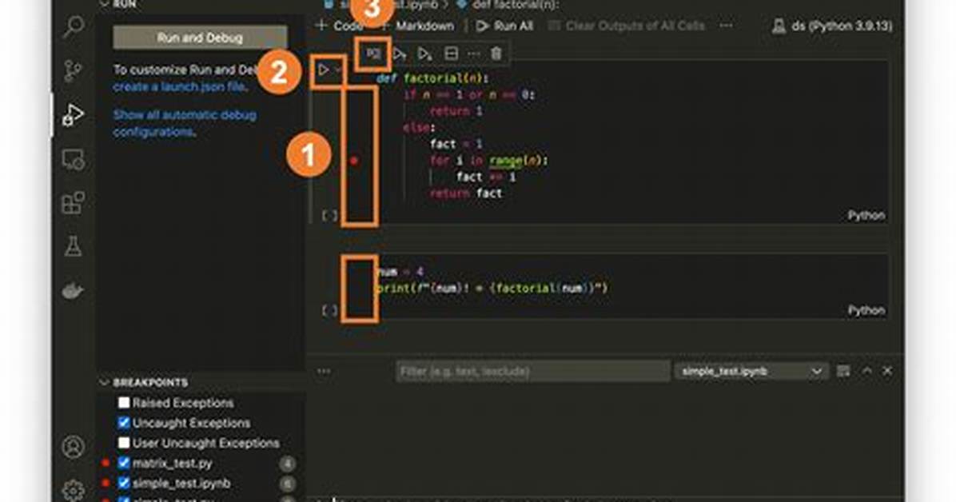The image size is (956, 502).
Task: Split the cell using cell toolbar icon
Action: click(451, 54)
